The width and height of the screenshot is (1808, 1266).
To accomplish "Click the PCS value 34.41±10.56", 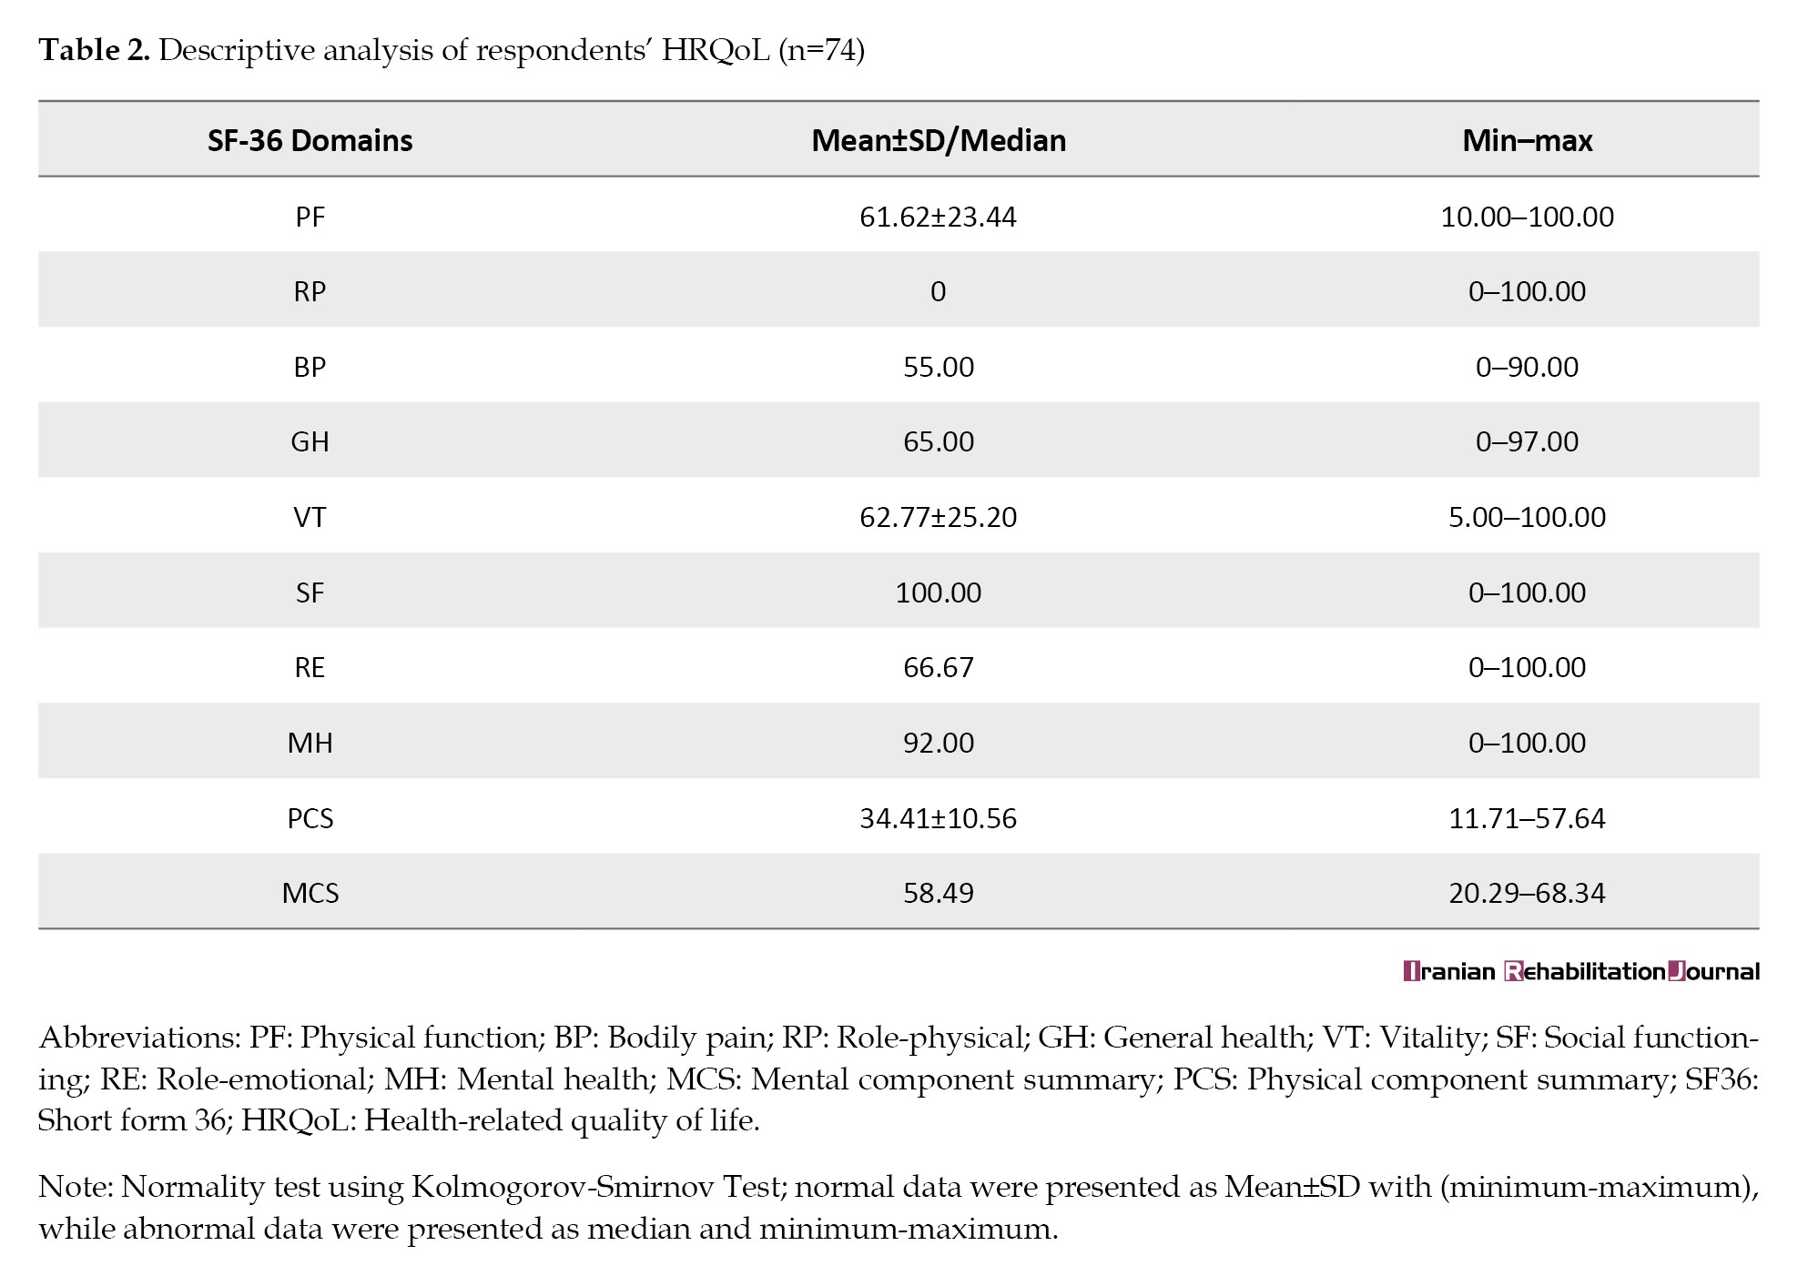I will pos(939,818).
